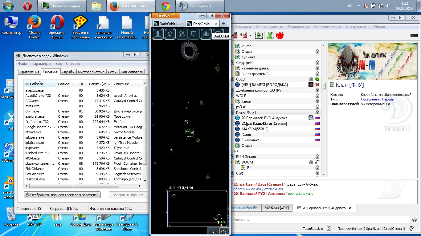
Task: Switch to Приложения tab in Task Manager
Action: point(29,72)
